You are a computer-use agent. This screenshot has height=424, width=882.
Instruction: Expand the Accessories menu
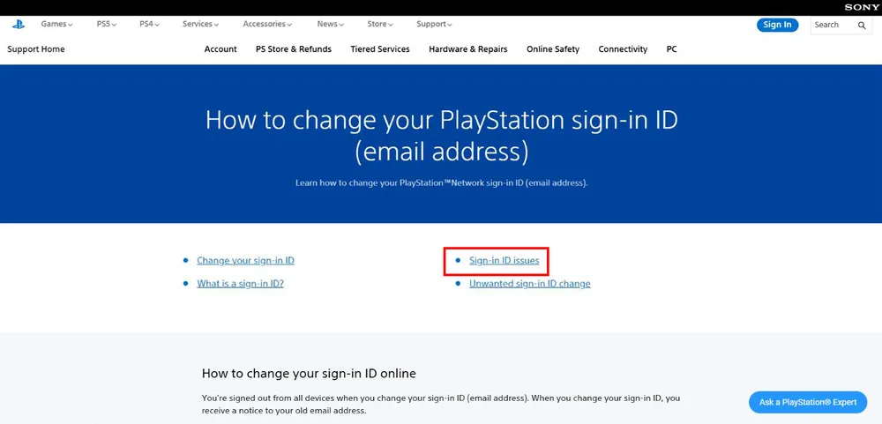267,24
